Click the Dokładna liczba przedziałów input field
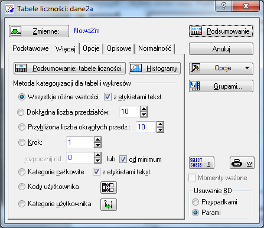Image resolution: width=264 pixels, height=228 pixels. 129,112
